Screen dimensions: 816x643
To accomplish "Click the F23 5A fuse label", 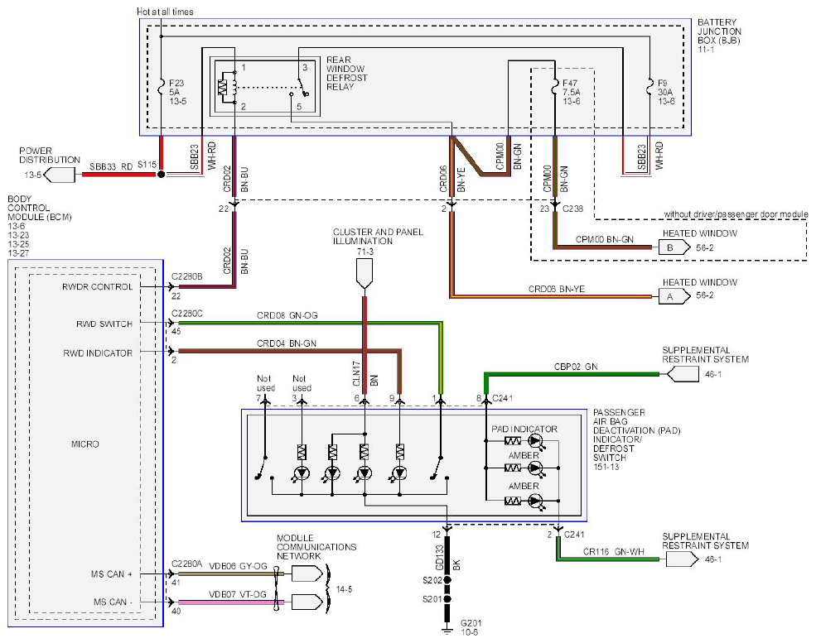I will tap(177, 92).
